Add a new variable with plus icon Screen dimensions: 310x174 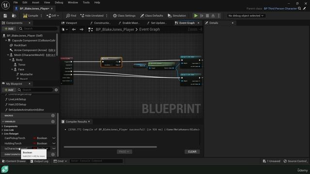(53, 121)
